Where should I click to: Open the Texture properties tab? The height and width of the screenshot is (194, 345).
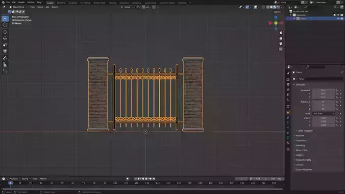point(288,149)
